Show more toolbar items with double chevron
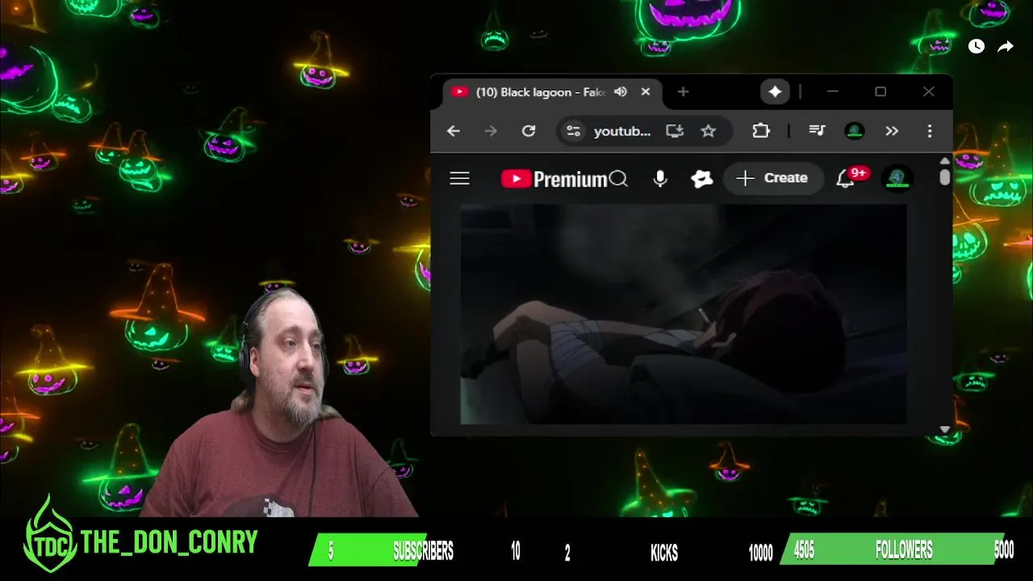Image resolution: width=1033 pixels, height=581 pixels. tap(892, 131)
